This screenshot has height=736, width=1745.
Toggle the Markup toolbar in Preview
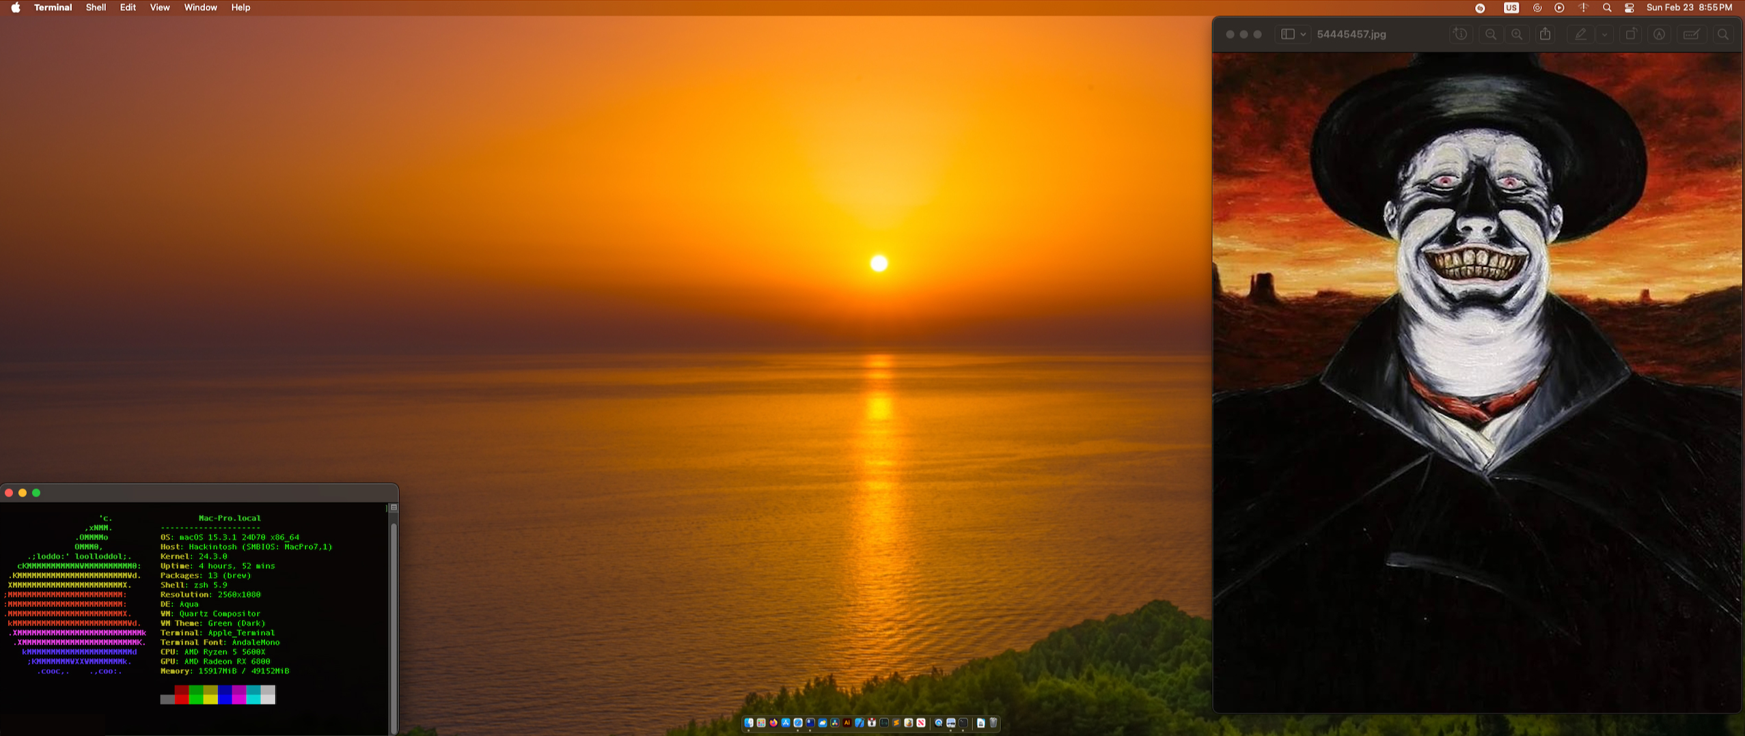tap(1659, 34)
